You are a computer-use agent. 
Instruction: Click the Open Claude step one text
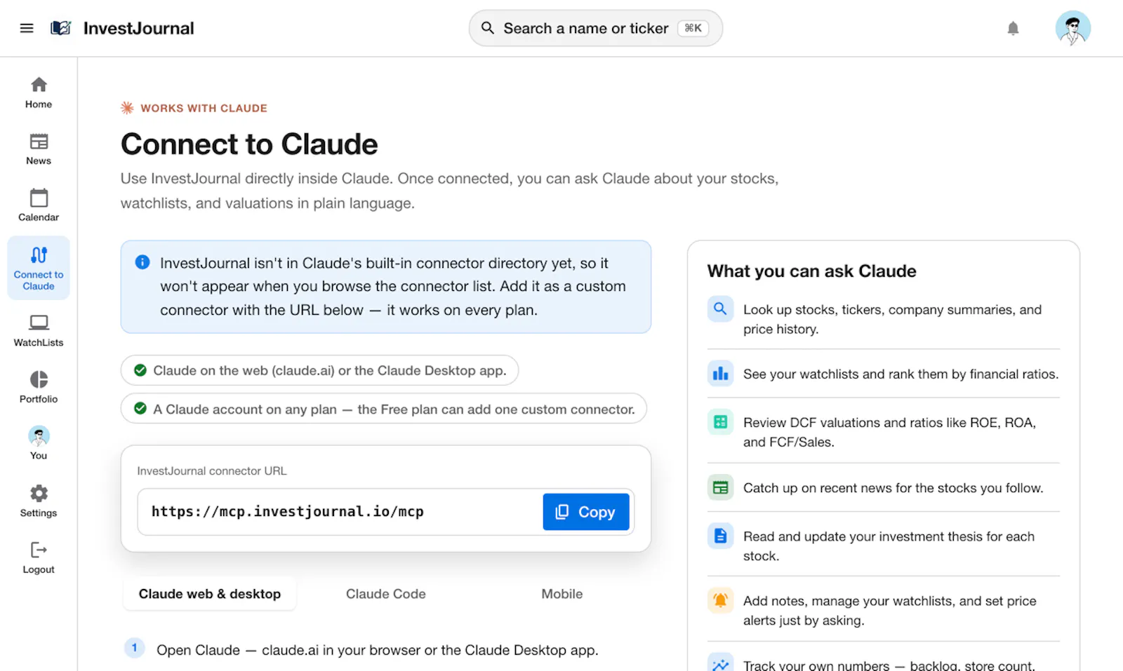pos(378,650)
